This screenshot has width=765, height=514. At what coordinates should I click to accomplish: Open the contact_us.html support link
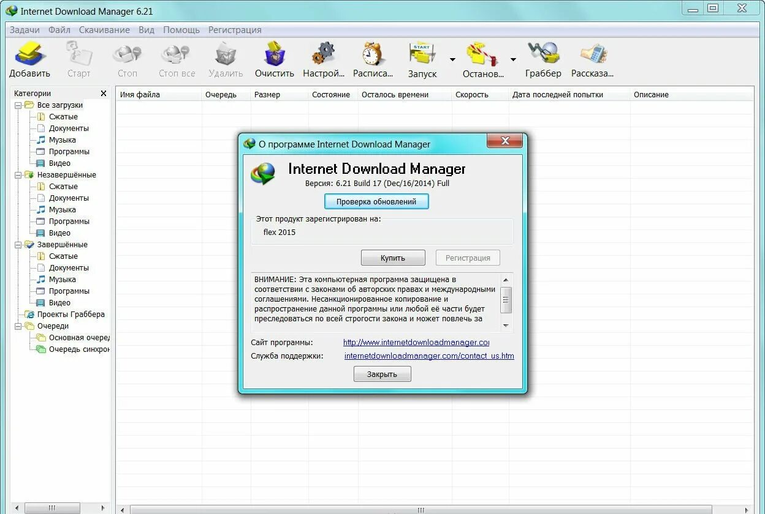click(429, 356)
